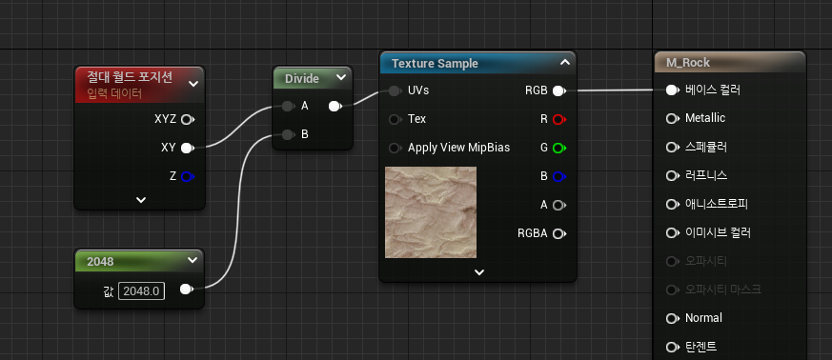Click the Apply View MipBias label
This screenshot has height=360, width=832.
(x=459, y=148)
